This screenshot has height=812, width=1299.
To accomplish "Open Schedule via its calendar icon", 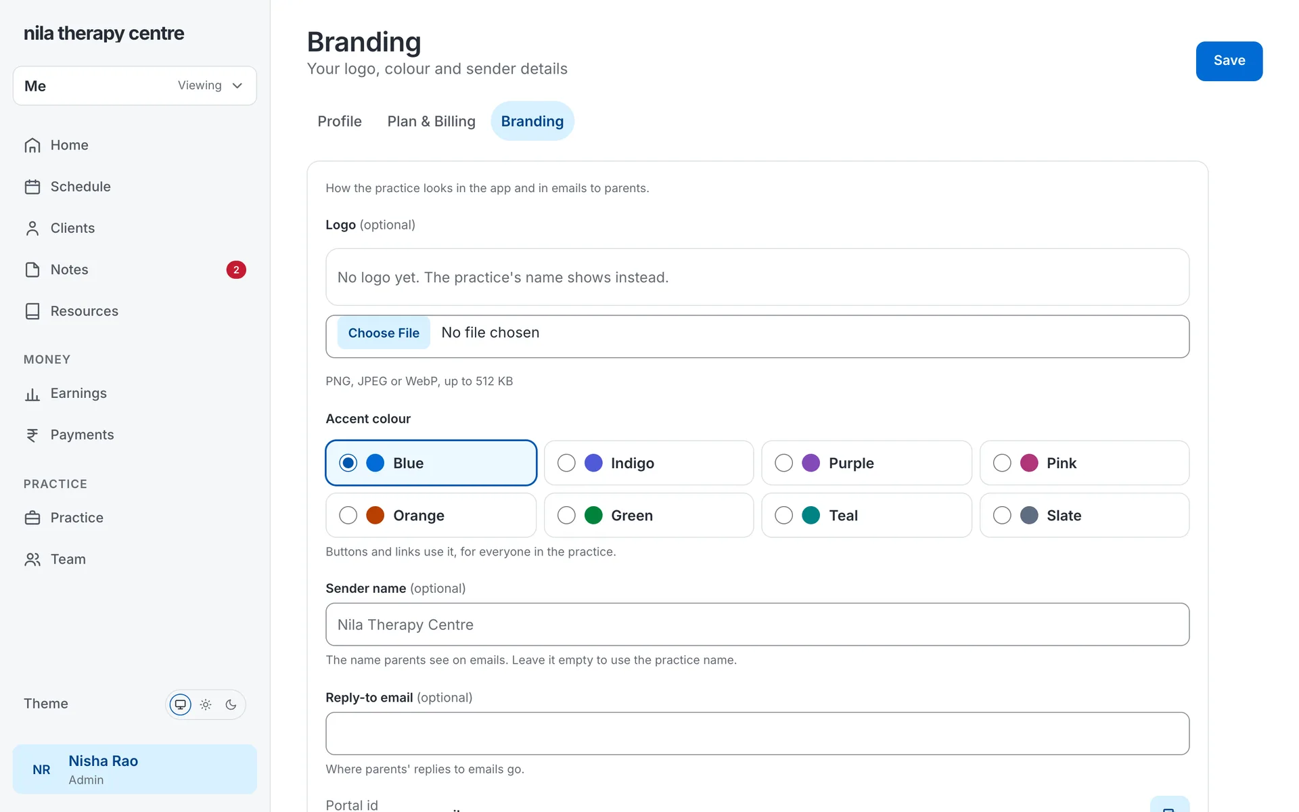I will pos(32,187).
